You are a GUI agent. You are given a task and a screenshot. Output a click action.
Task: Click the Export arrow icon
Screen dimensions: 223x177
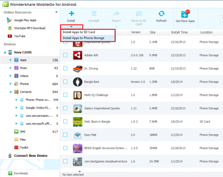tap(116, 14)
